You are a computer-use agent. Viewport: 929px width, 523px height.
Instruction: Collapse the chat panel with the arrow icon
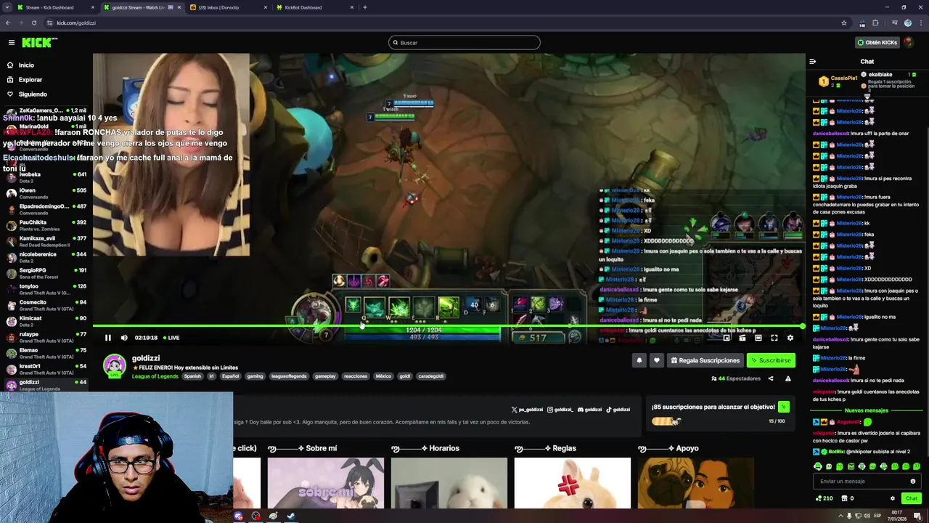[x=813, y=62]
